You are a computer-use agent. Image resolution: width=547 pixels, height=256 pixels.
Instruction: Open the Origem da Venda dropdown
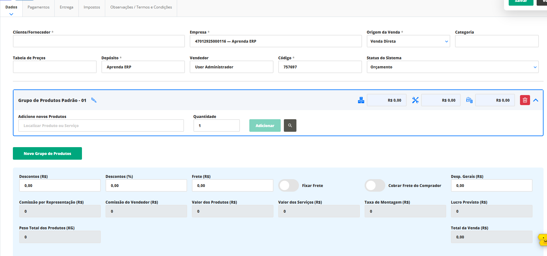(x=408, y=41)
